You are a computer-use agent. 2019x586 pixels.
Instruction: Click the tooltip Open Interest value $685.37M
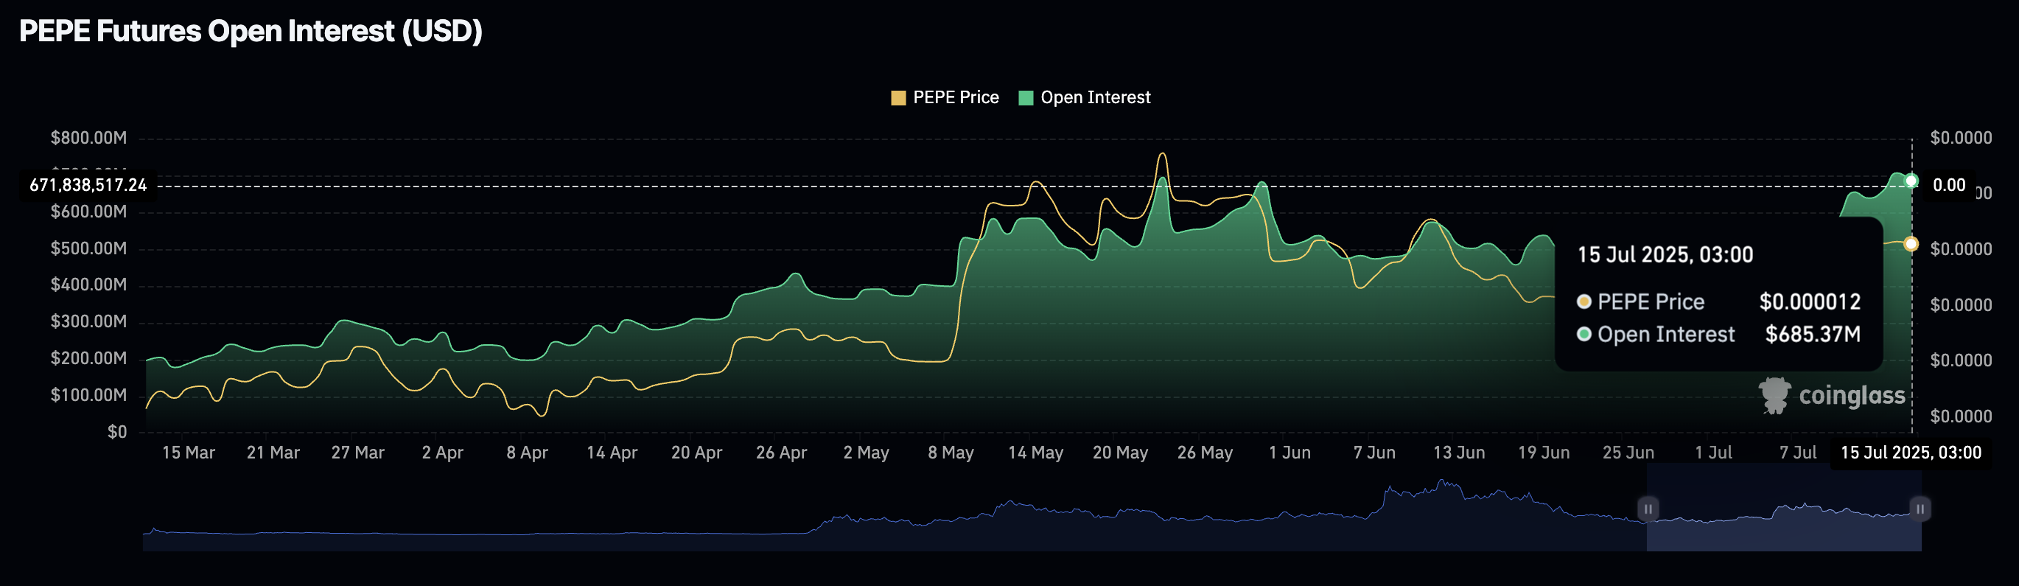click(x=1813, y=335)
